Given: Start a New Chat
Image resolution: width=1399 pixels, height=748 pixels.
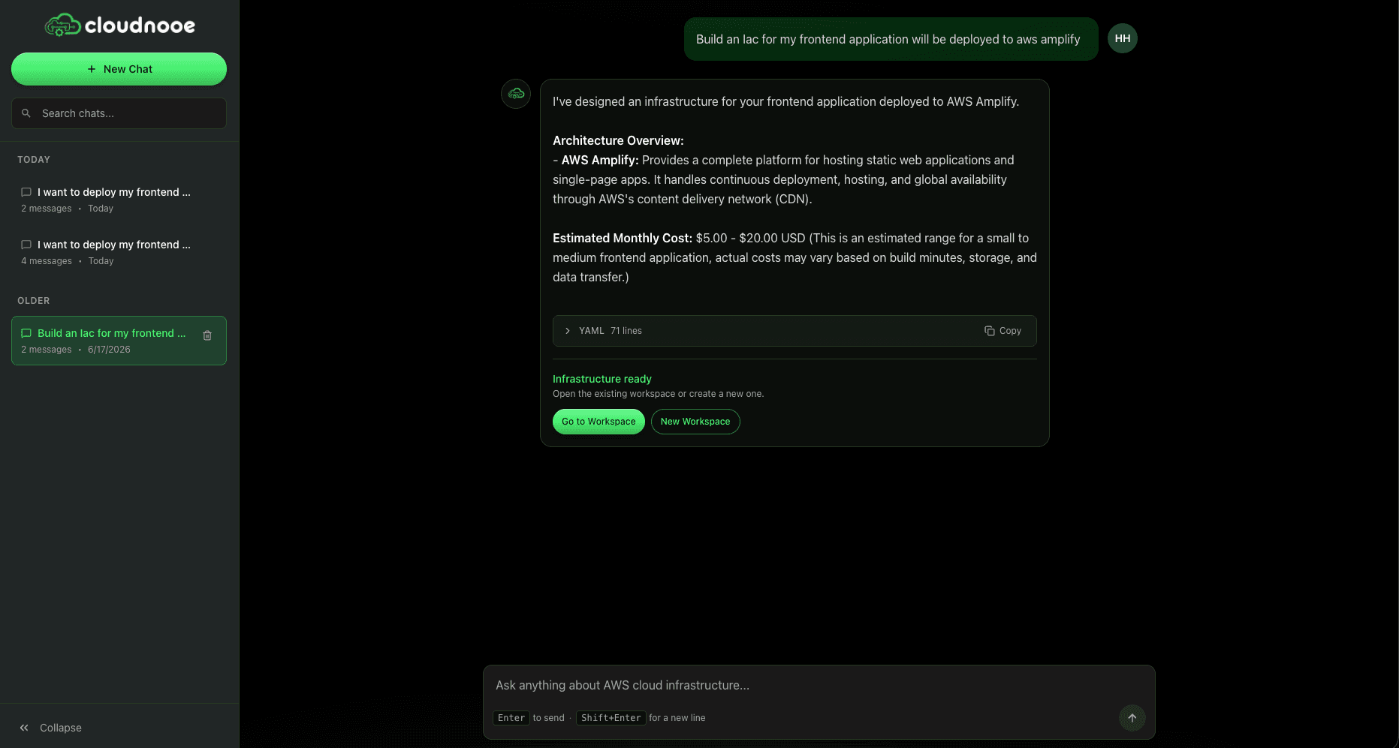Looking at the screenshot, I should click(x=119, y=69).
